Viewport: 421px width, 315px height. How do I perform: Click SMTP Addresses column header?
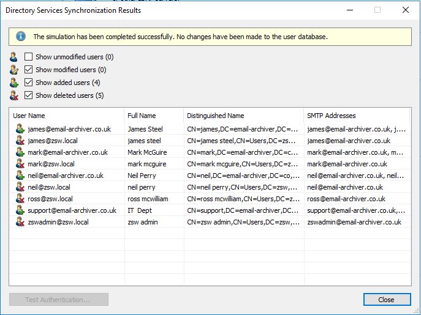point(357,116)
